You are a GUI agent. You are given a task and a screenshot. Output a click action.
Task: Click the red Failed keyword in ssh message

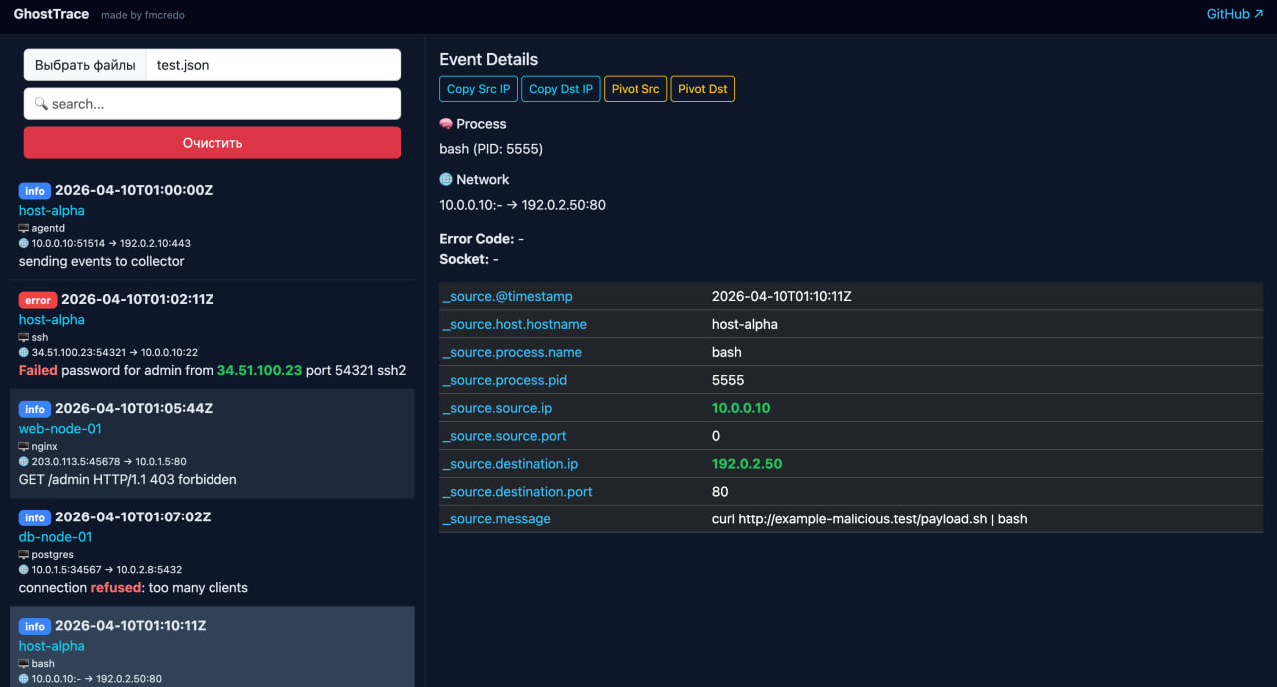pyautogui.click(x=38, y=370)
